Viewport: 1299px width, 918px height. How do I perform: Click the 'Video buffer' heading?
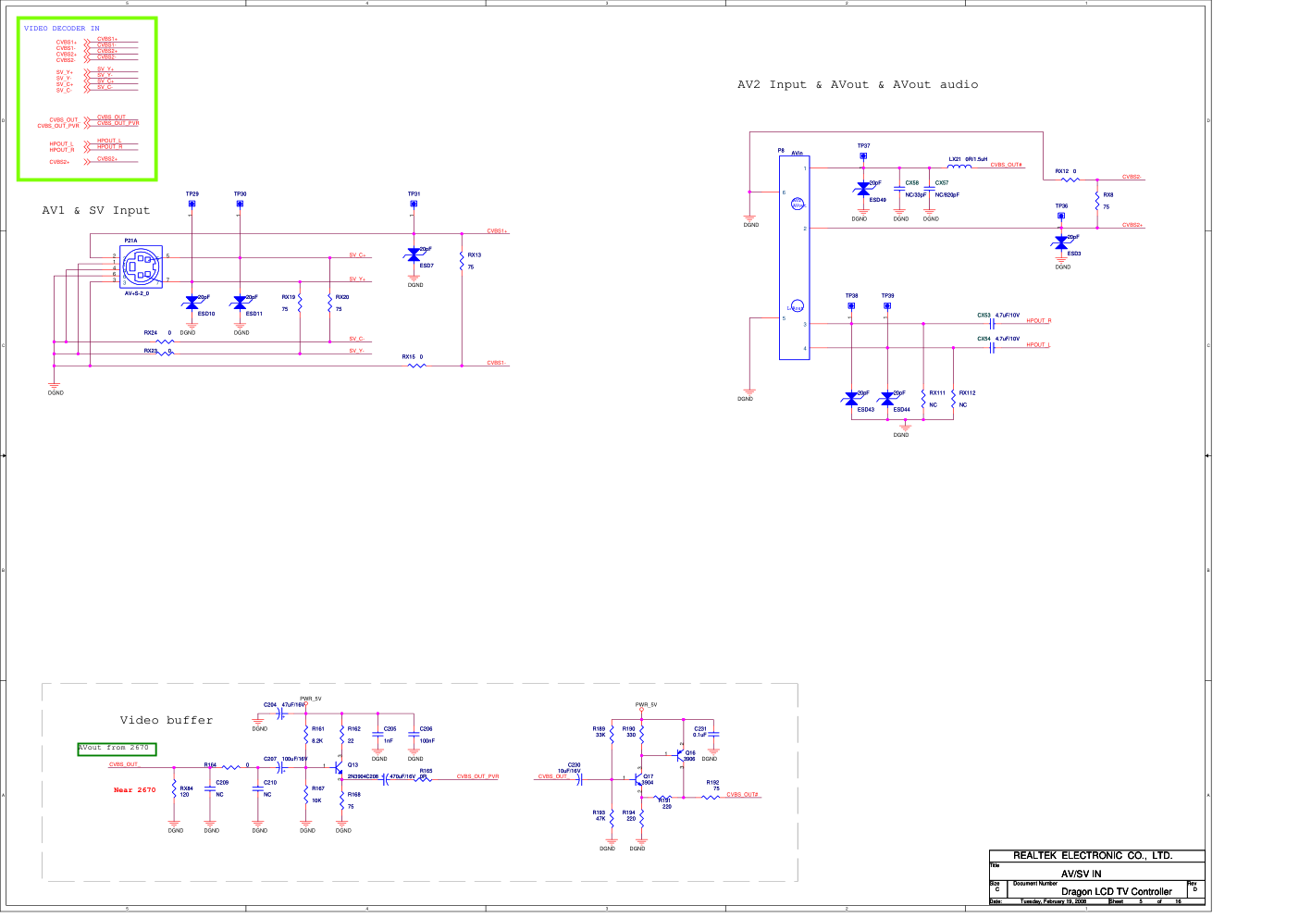click(x=167, y=720)
